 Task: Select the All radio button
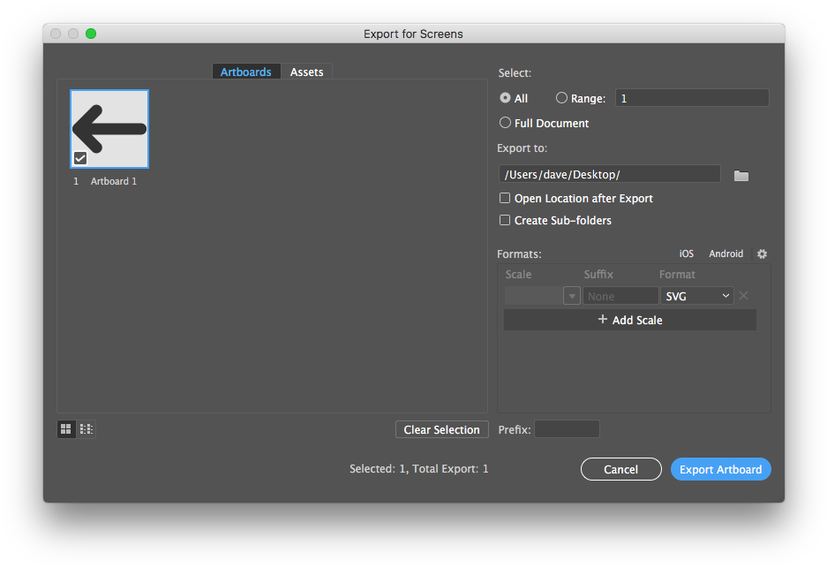click(x=505, y=98)
